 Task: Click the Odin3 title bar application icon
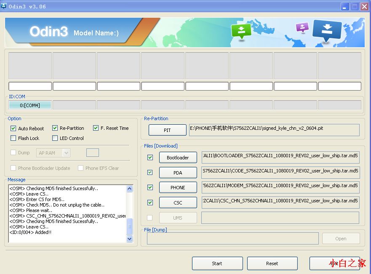3,6
